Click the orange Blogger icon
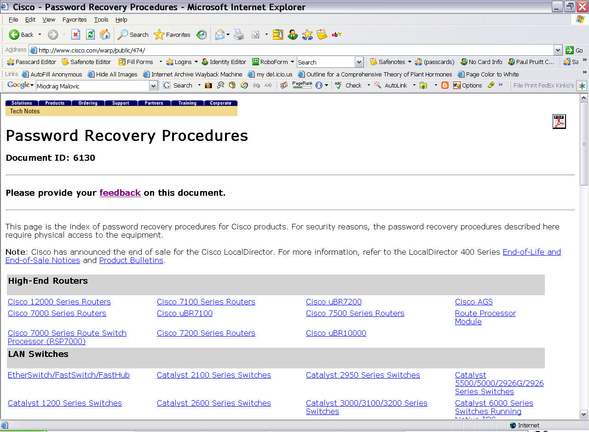Viewport: 589px width, 432px height. pos(445,85)
